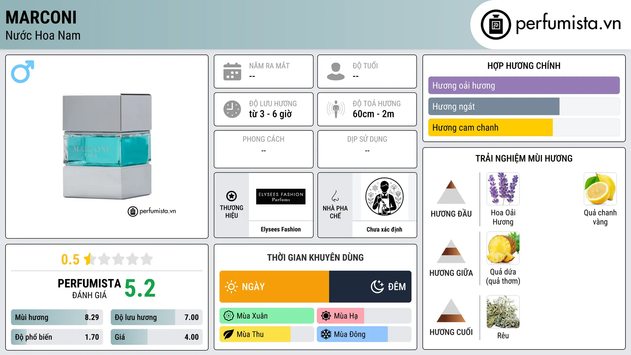Click the Mùa Đông season bar
Screen dimensions: 631x355
[364, 334]
